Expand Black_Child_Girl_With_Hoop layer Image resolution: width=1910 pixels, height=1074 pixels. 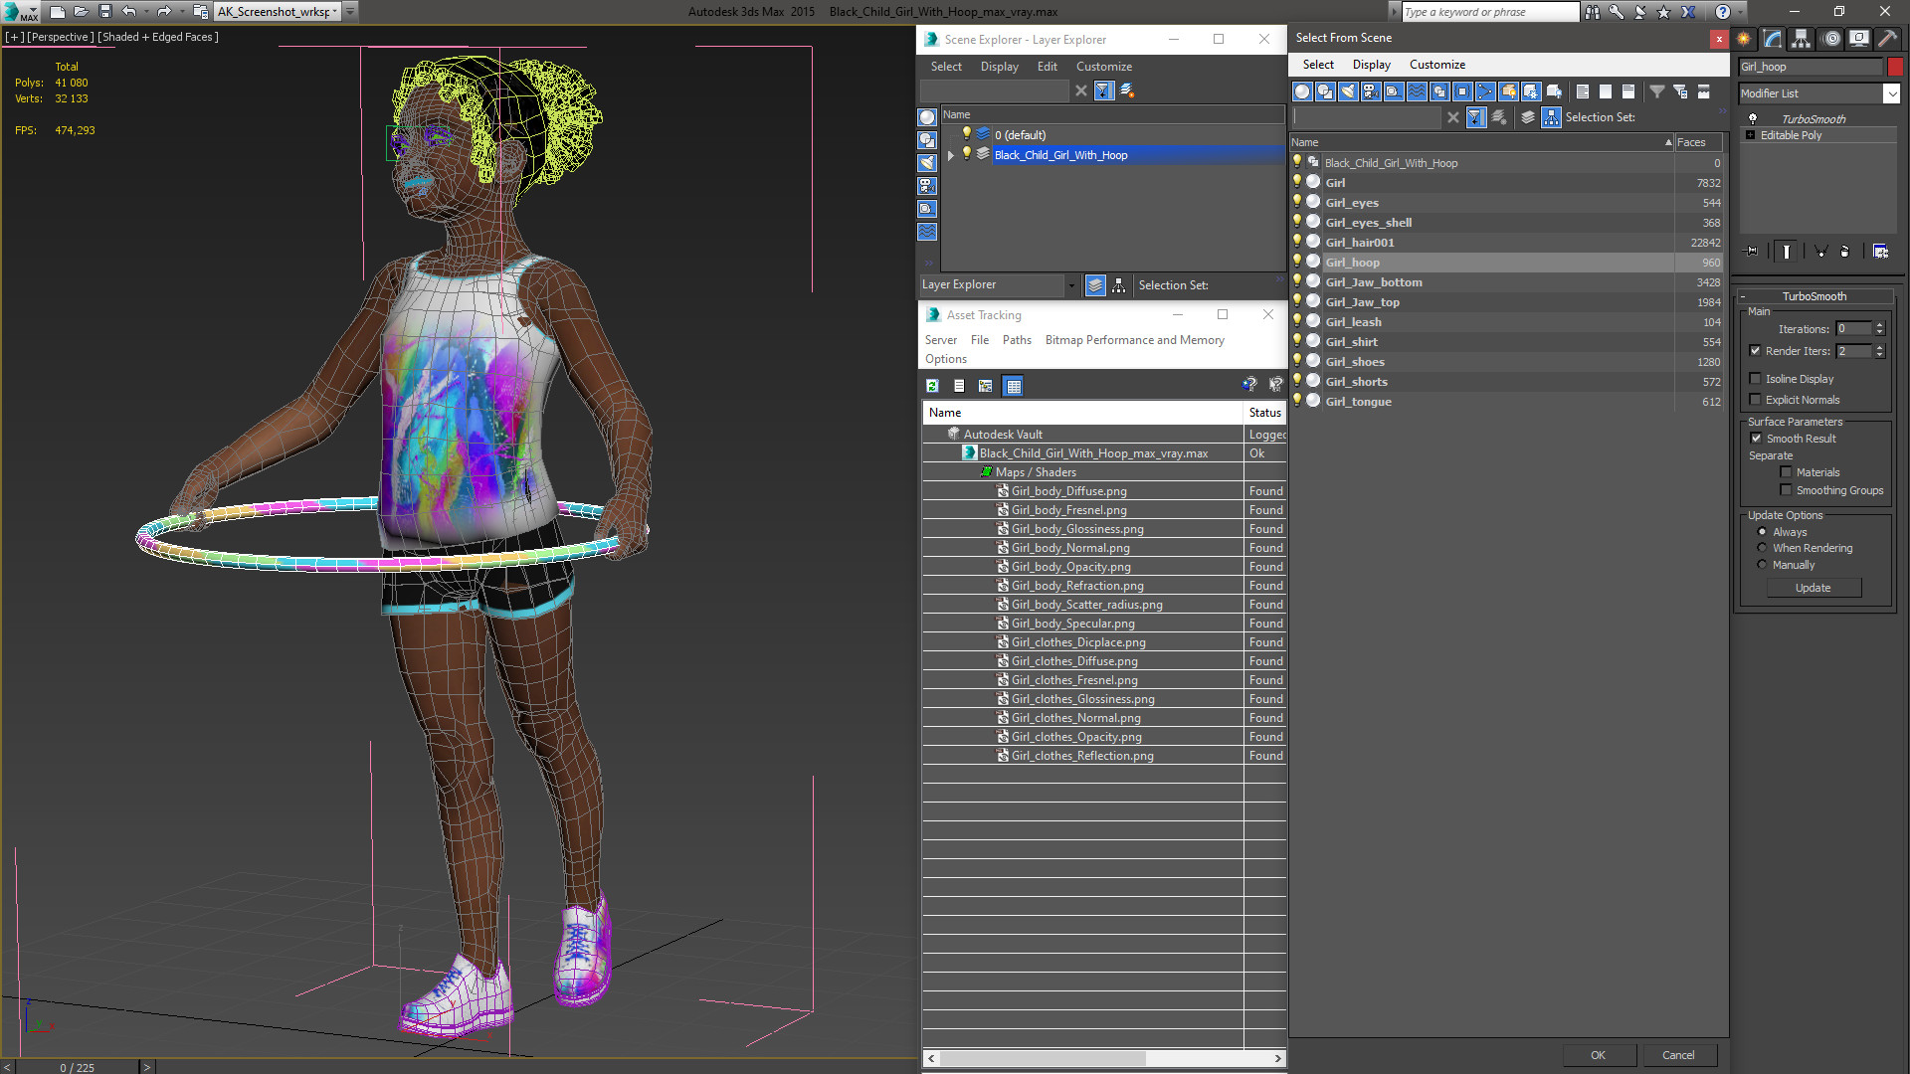(950, 155)
